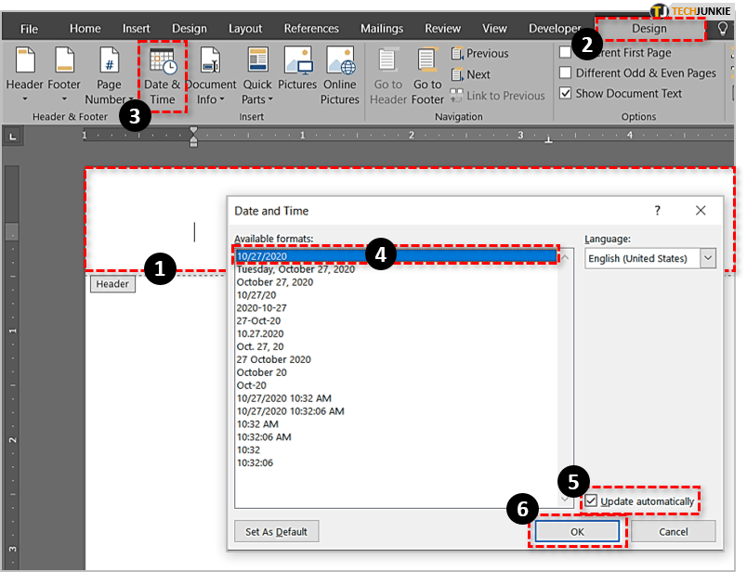
Task: Enable Different Odd & Even Pages
Action: 566,73
